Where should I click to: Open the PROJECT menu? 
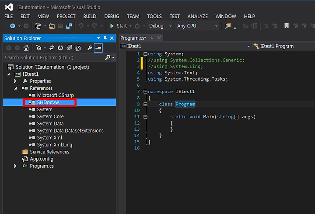[x=66, y=17]
